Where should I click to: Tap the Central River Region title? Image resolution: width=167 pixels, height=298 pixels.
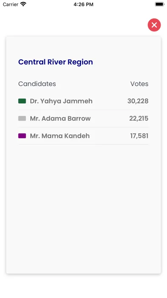[x=55, y=62]
